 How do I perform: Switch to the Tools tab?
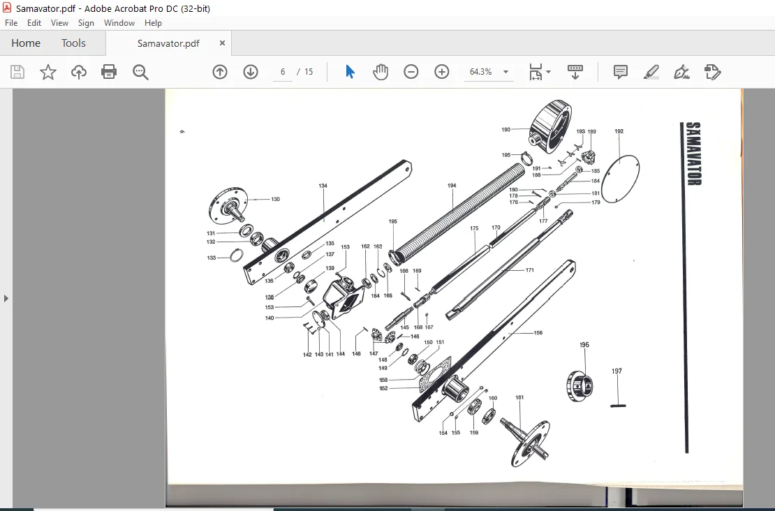pyautogui.click(x=73, y=43)
